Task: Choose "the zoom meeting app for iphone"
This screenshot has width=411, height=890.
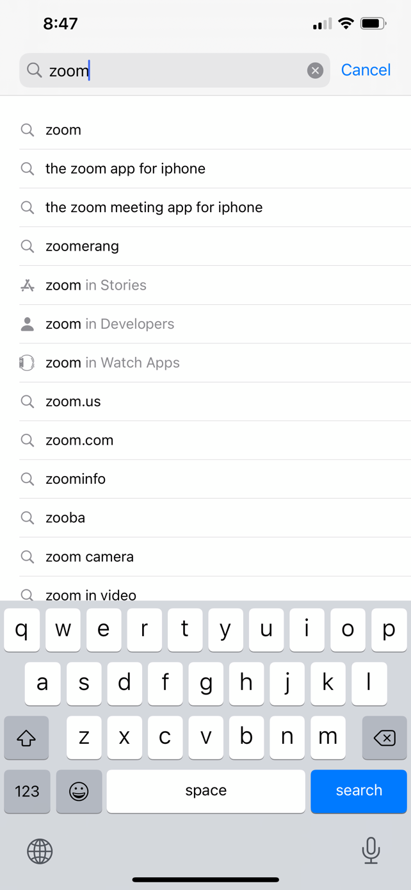Action: coord(154,208)
